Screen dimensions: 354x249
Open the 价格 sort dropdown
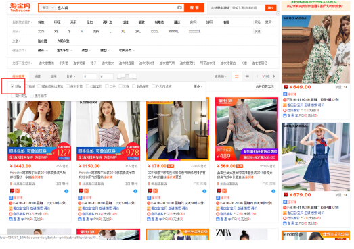click(70, 76)
